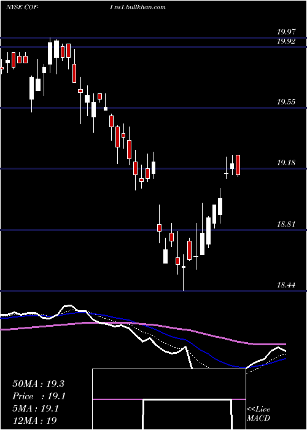This screenshot has width=307, height=430.
Task: Click the white MACD histogram box outline
Action: point(169,399)
